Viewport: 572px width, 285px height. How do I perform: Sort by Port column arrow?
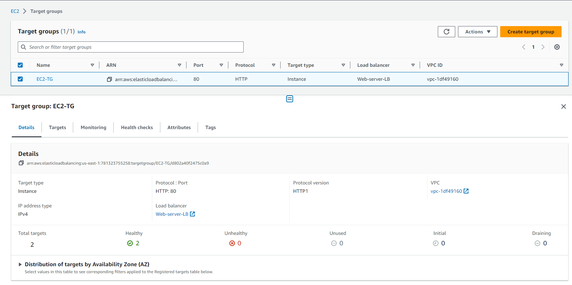(x=221, y=65)
